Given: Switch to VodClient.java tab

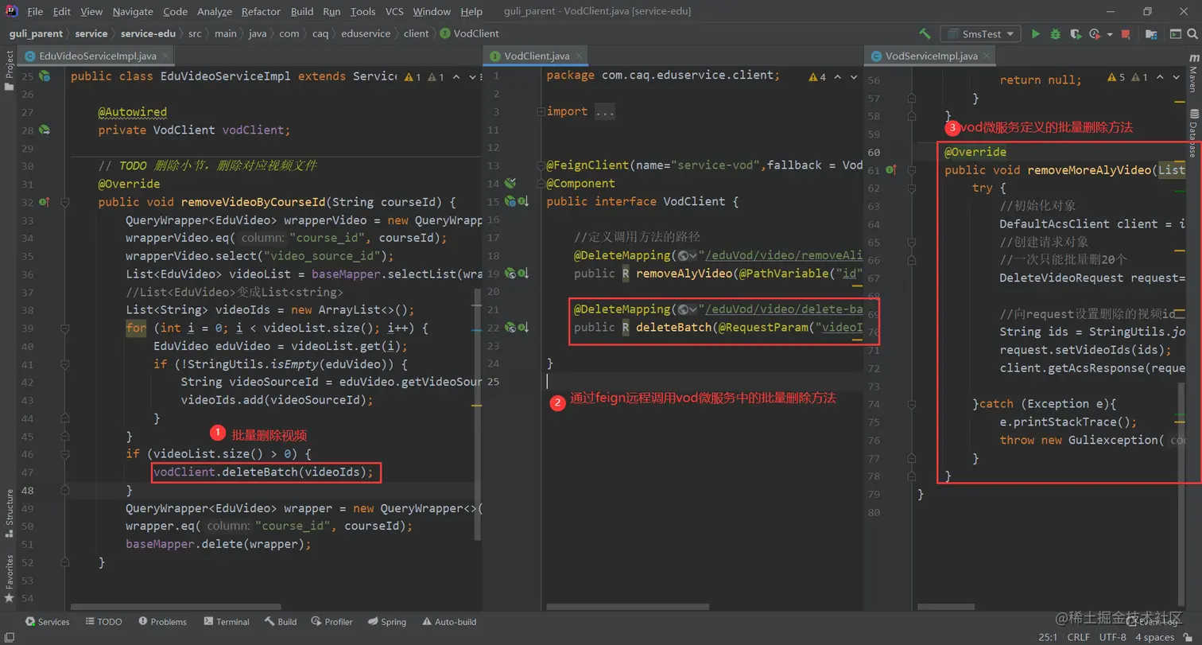Looking at the screenshot, I should coord(537,56).
